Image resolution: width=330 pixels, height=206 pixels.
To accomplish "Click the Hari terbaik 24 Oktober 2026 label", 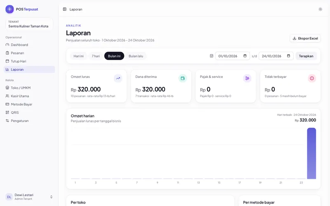I will (x=296, y=115).
